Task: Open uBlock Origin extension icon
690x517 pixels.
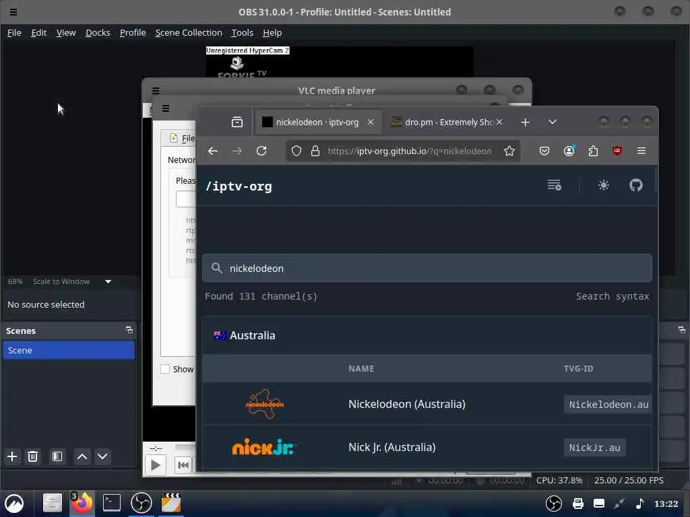Action: [617, 151]
